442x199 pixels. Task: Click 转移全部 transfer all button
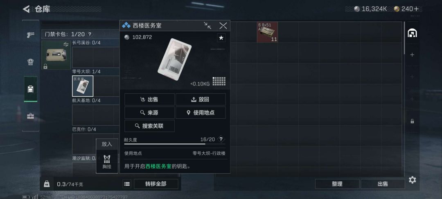click(156, 184)
